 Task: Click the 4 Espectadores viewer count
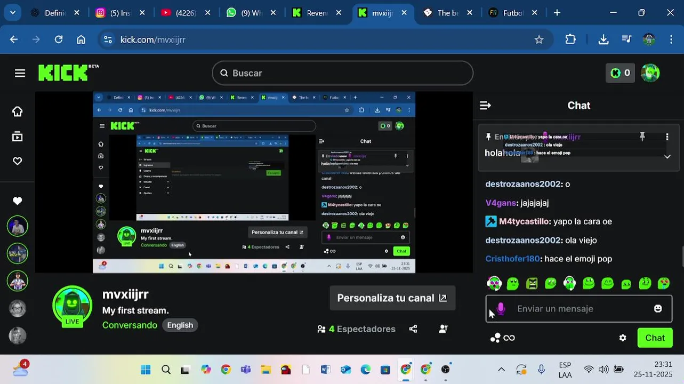[356, 329]
